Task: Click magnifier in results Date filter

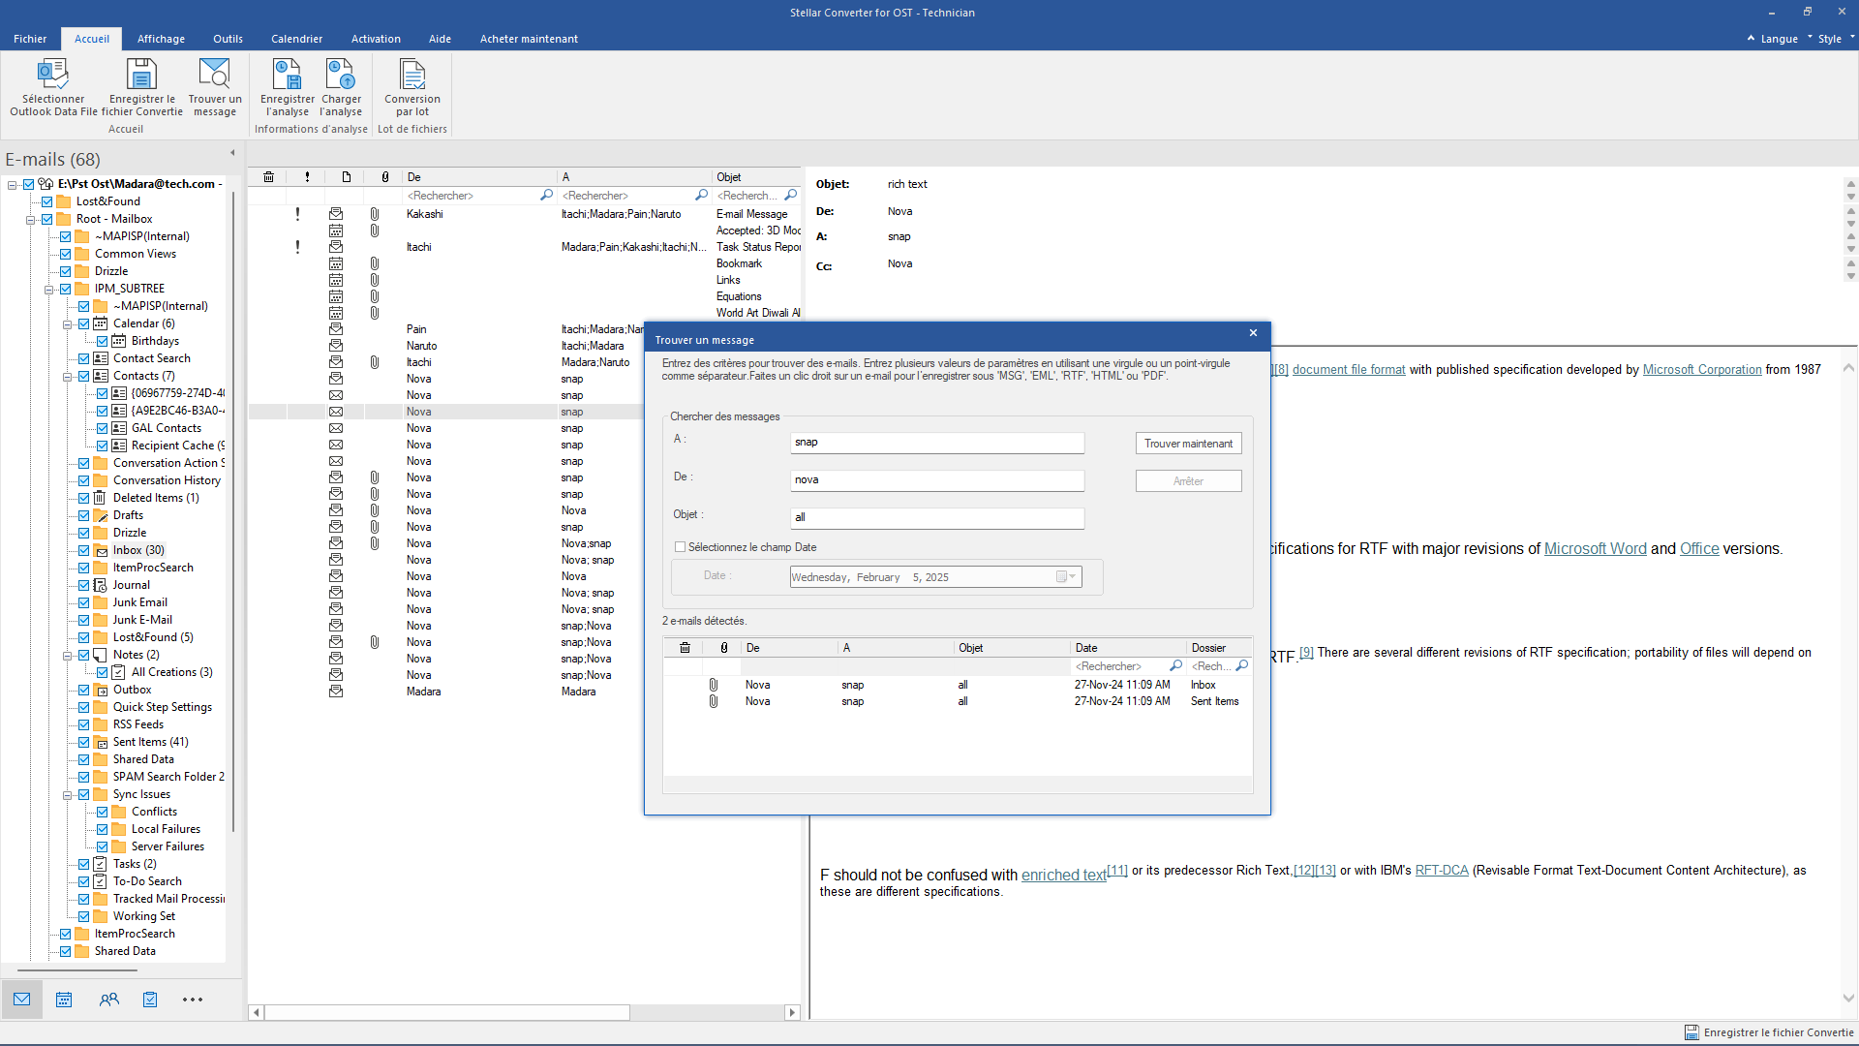Action: pyautogui.click(x=1175, y=666)
